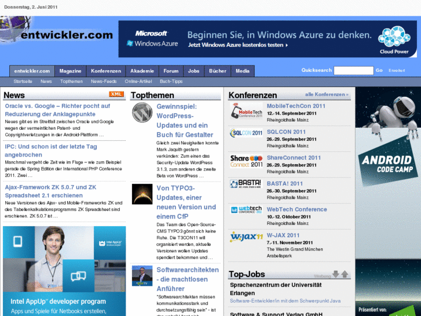Click the Donnerstag, 2. Juni 2011 date
421x316 pixels.
point(31,7)
